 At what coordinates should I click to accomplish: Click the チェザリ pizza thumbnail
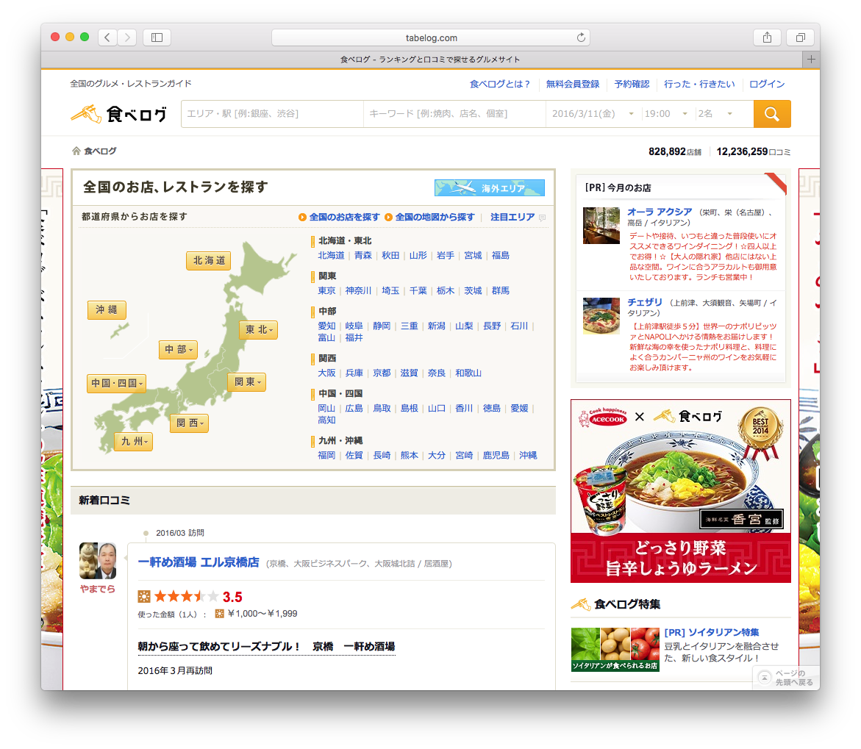tap(601, 316)
